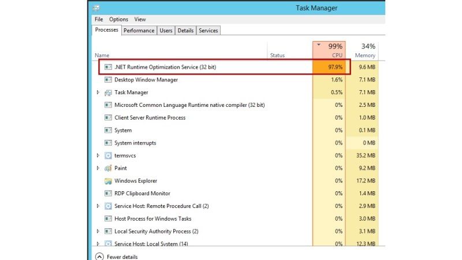462x260 pixels.
Task: Collapse view with Fewer details arrow icon
Action: [x=99, y=257]
